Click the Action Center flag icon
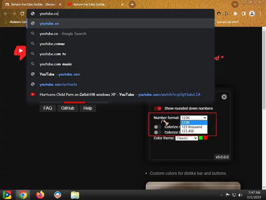Viewport: 266px width, 200px height. tap(228, 195)
